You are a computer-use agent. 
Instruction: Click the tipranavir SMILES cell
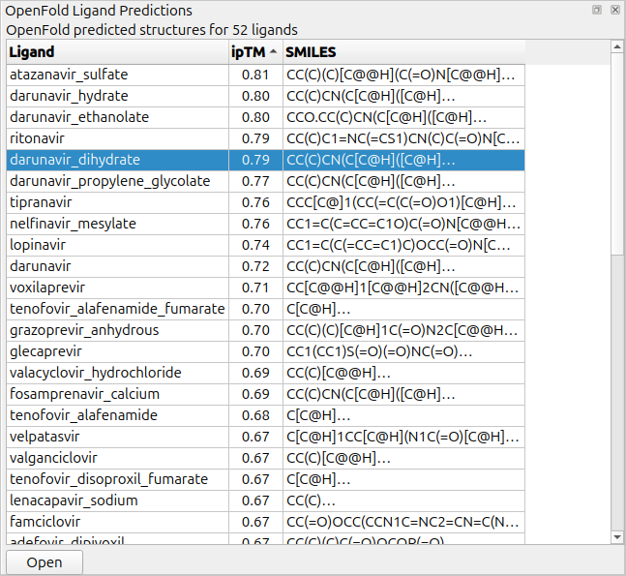[x=403, y=202]
